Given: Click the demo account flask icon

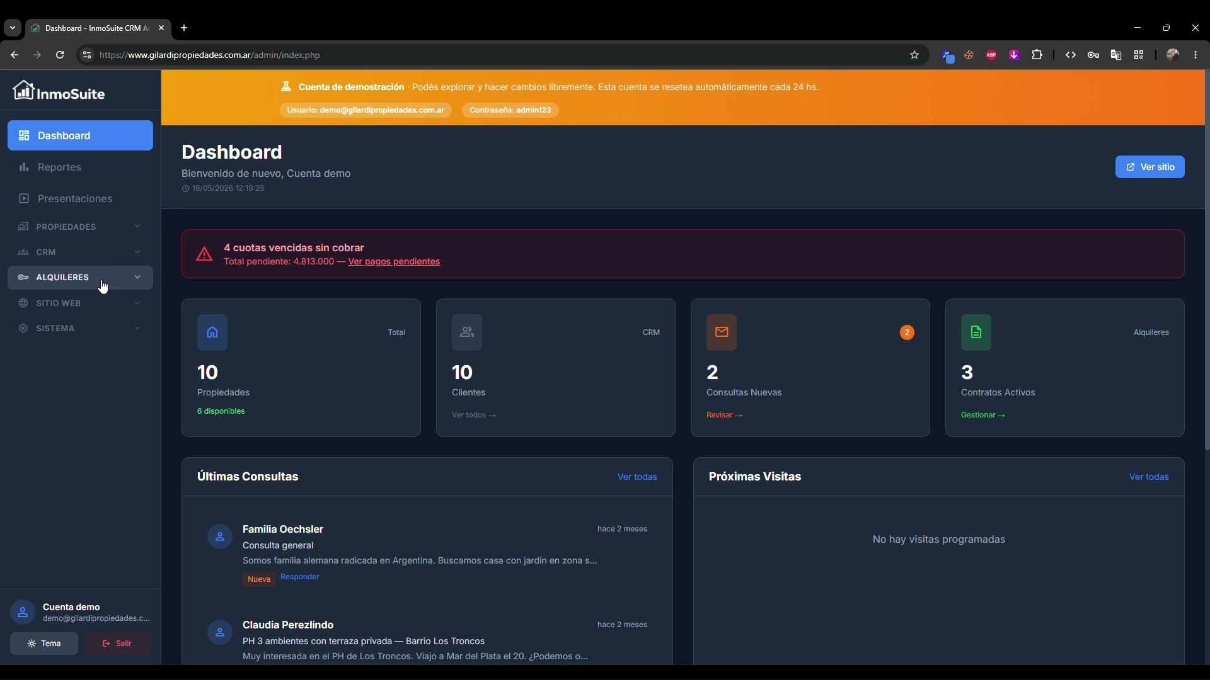Looking at the screenshot, I should pos(286,87).
